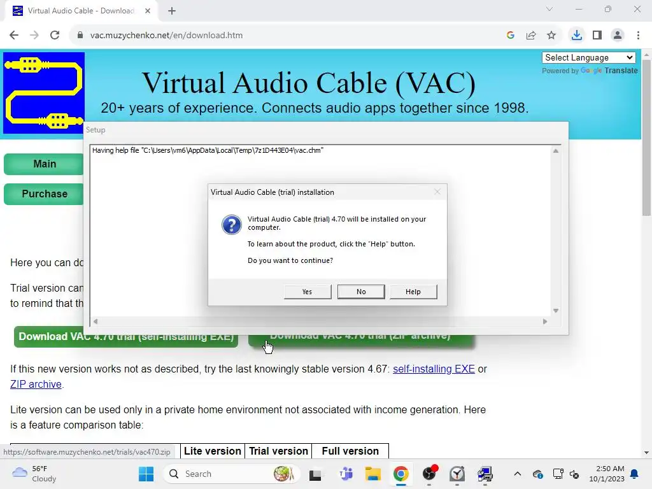This screenshot has width=652, height=489.
Task: Open the Chrome profile menu
Action: pyautogui.click(x=618, y=36)
